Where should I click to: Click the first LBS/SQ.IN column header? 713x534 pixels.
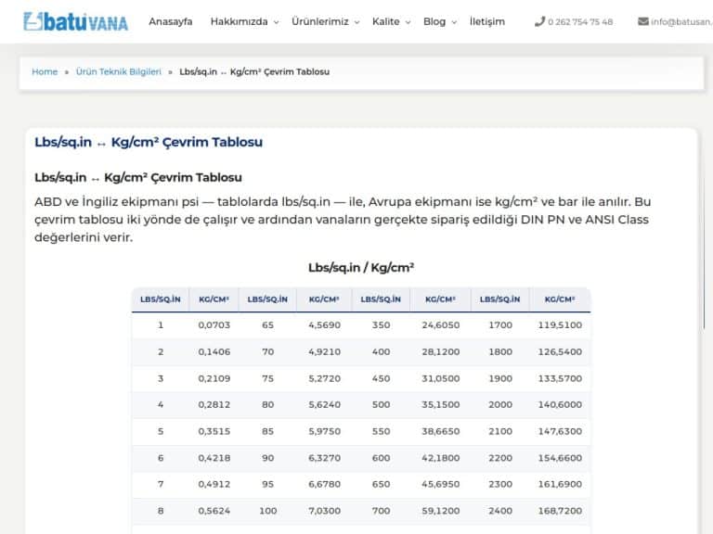click(161, 299)
